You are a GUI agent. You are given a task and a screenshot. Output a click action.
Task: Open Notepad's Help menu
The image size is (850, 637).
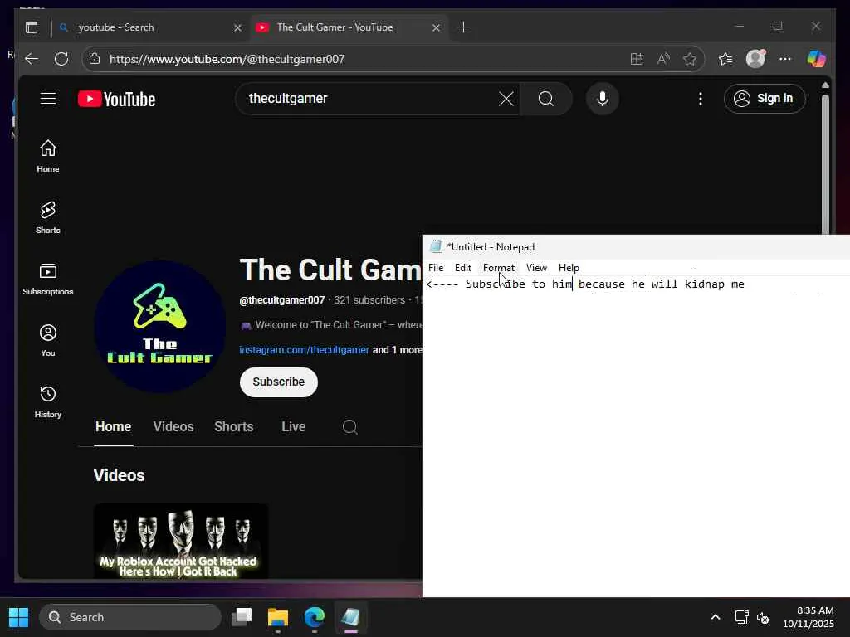click(x=569, y=268)
